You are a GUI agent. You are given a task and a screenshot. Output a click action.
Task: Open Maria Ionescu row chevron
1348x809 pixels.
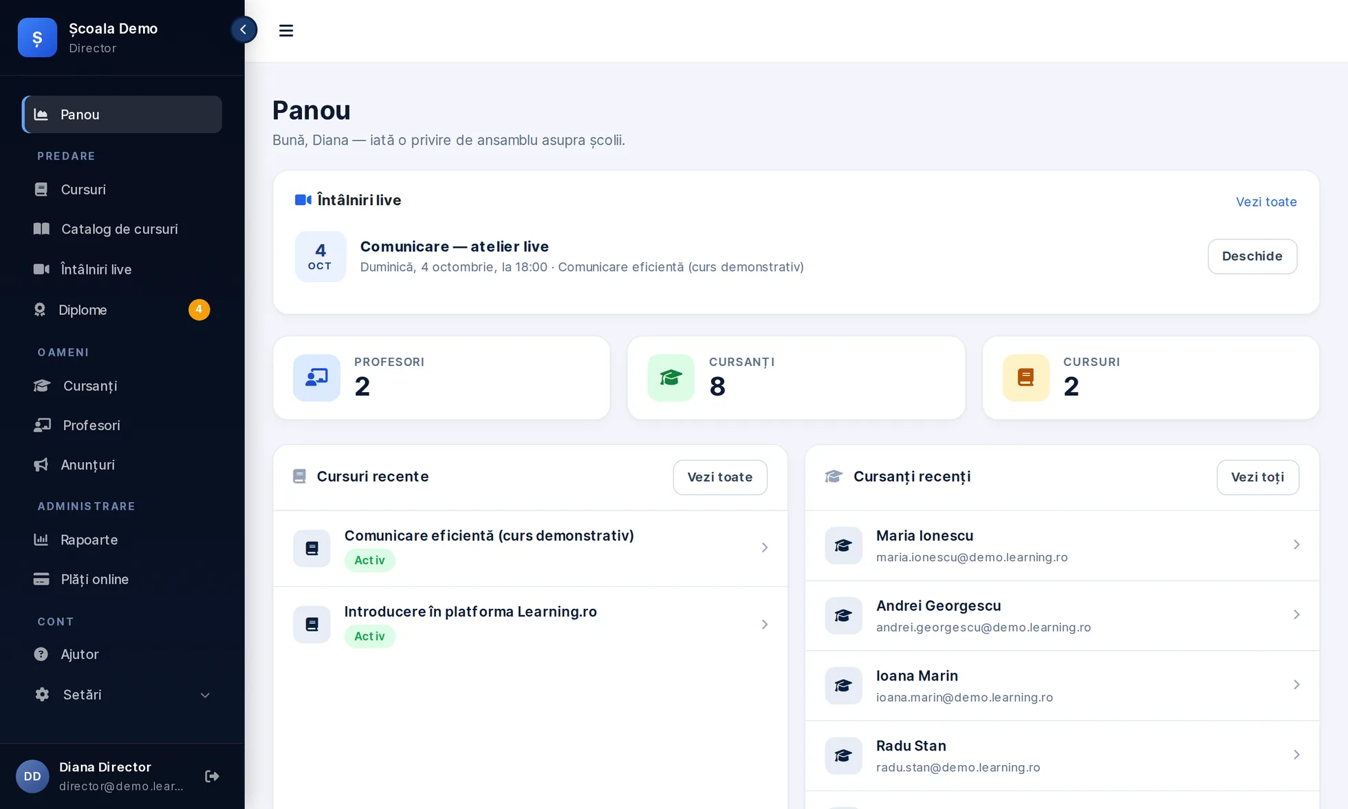tap(1296, 545)
